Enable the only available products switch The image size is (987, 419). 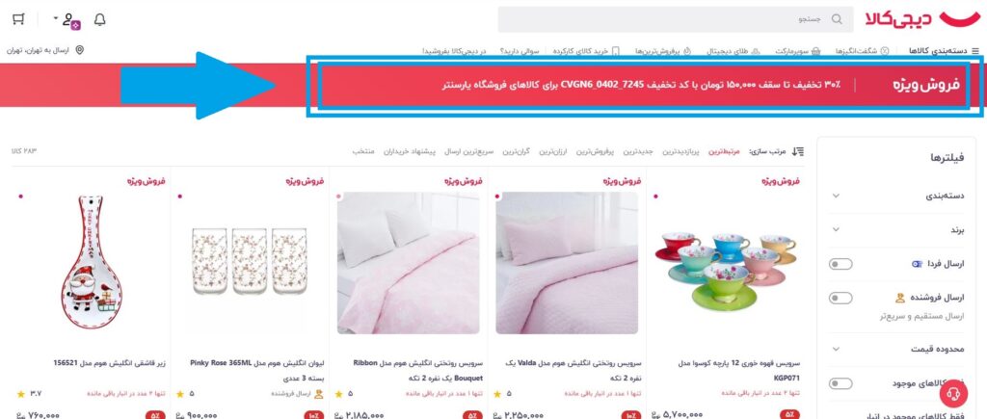pos(840,383)
